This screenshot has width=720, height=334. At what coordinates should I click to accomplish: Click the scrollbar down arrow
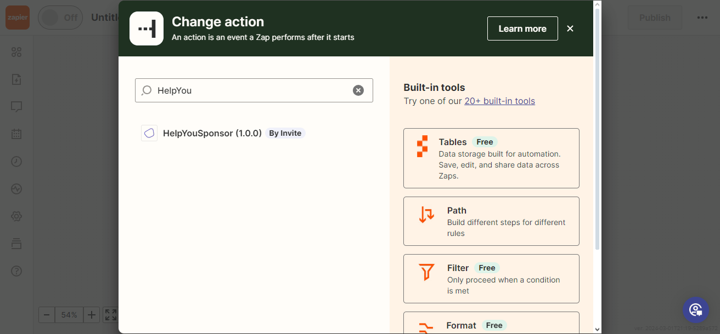(x=597, y=329)
